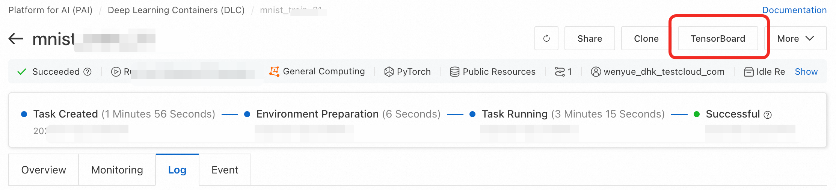Click the refresh icon button

(546, 38)
